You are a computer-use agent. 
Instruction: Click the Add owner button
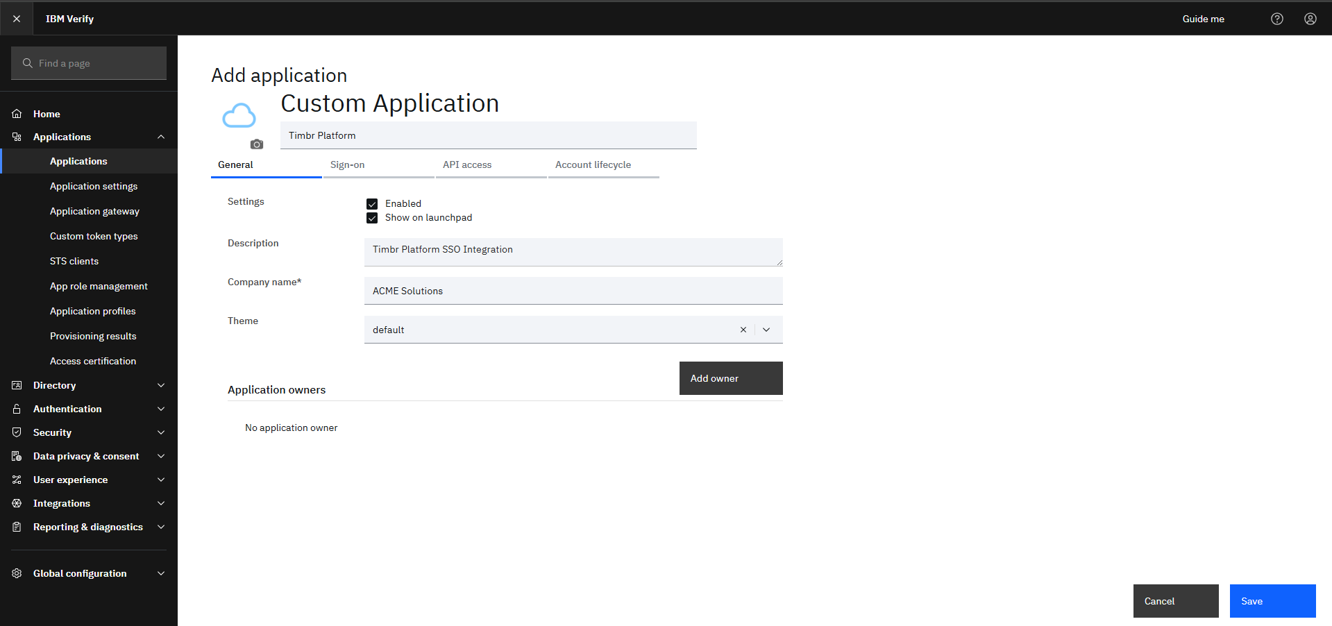pyautogui.click(x=731, y=378)
